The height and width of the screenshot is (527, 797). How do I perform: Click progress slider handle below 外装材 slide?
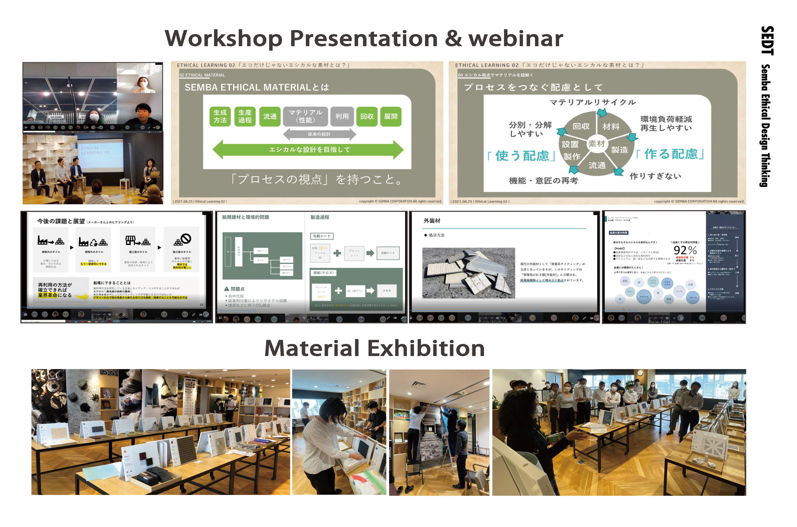[x=539, y=310]
